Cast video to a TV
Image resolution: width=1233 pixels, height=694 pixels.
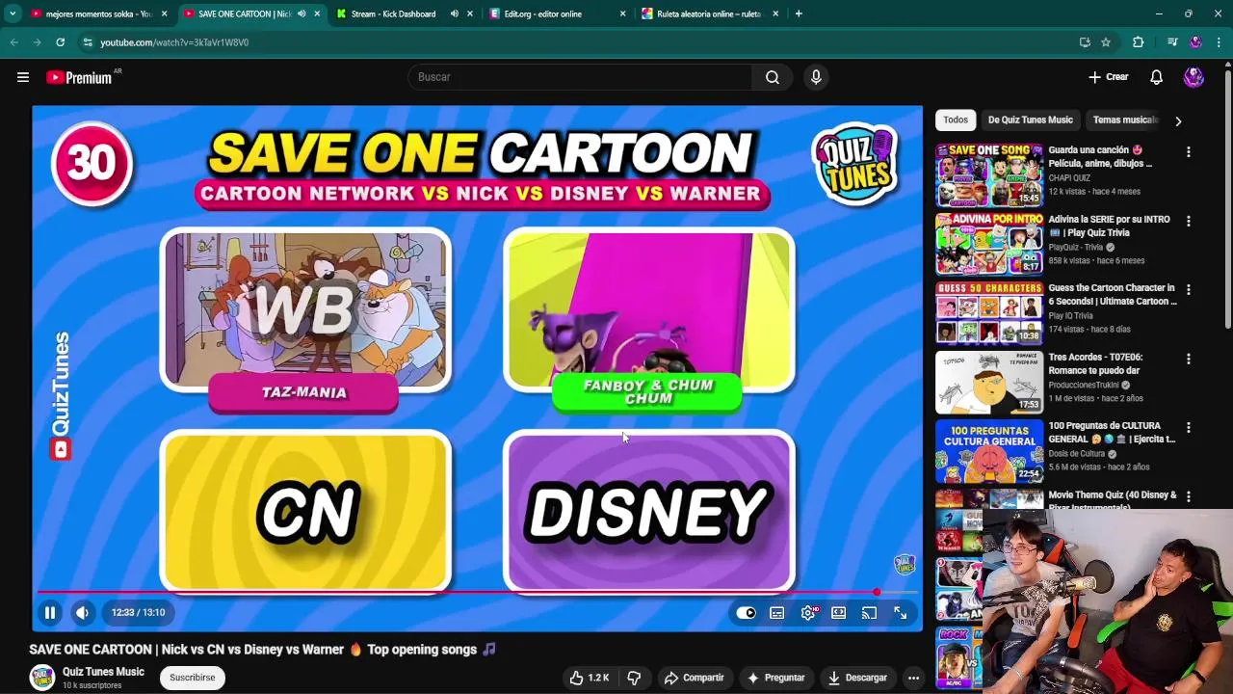tap(870, 613)
